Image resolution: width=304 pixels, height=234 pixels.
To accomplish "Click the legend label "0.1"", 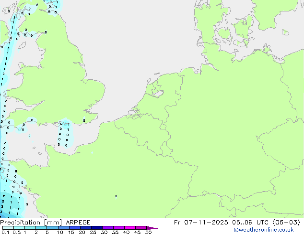I will [x=5, y=232].
